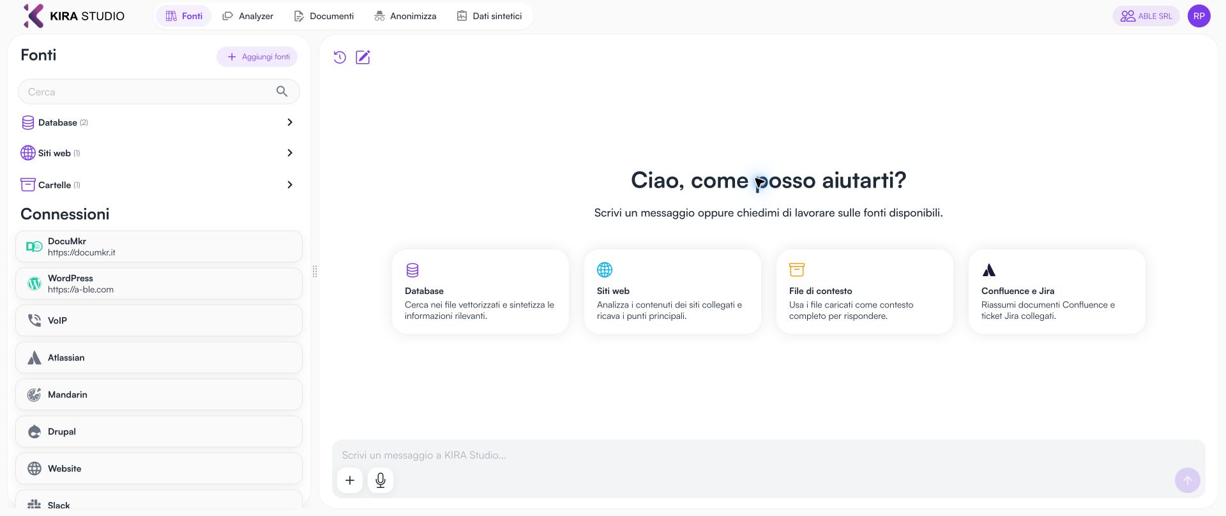The image size is (1226, 516).
Task: Click the https://a-ble.com URL text
Action: point(80,290)
